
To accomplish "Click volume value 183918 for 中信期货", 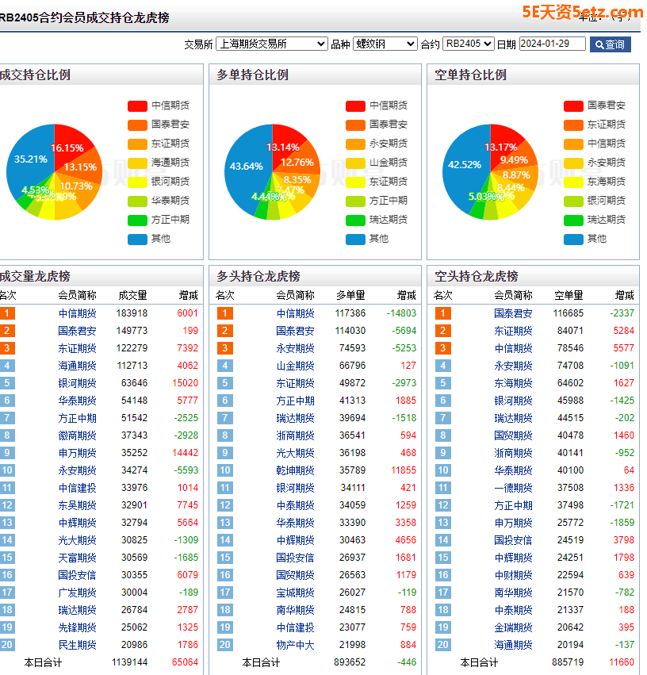I will (x=132, y=313).
